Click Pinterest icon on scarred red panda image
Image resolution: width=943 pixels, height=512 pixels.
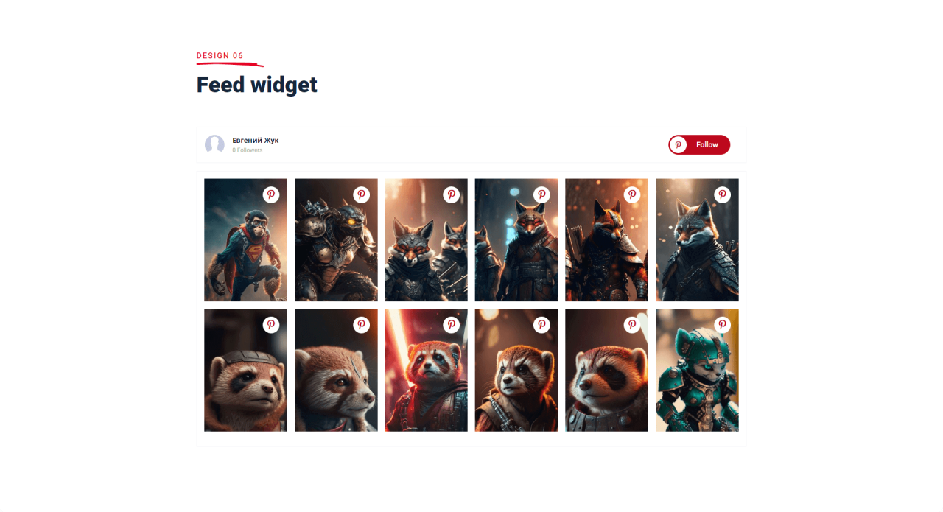pyautogui.click(x=361, y=324)
